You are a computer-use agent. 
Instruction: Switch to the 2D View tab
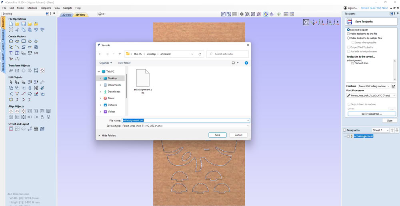[x=67, y=14]
